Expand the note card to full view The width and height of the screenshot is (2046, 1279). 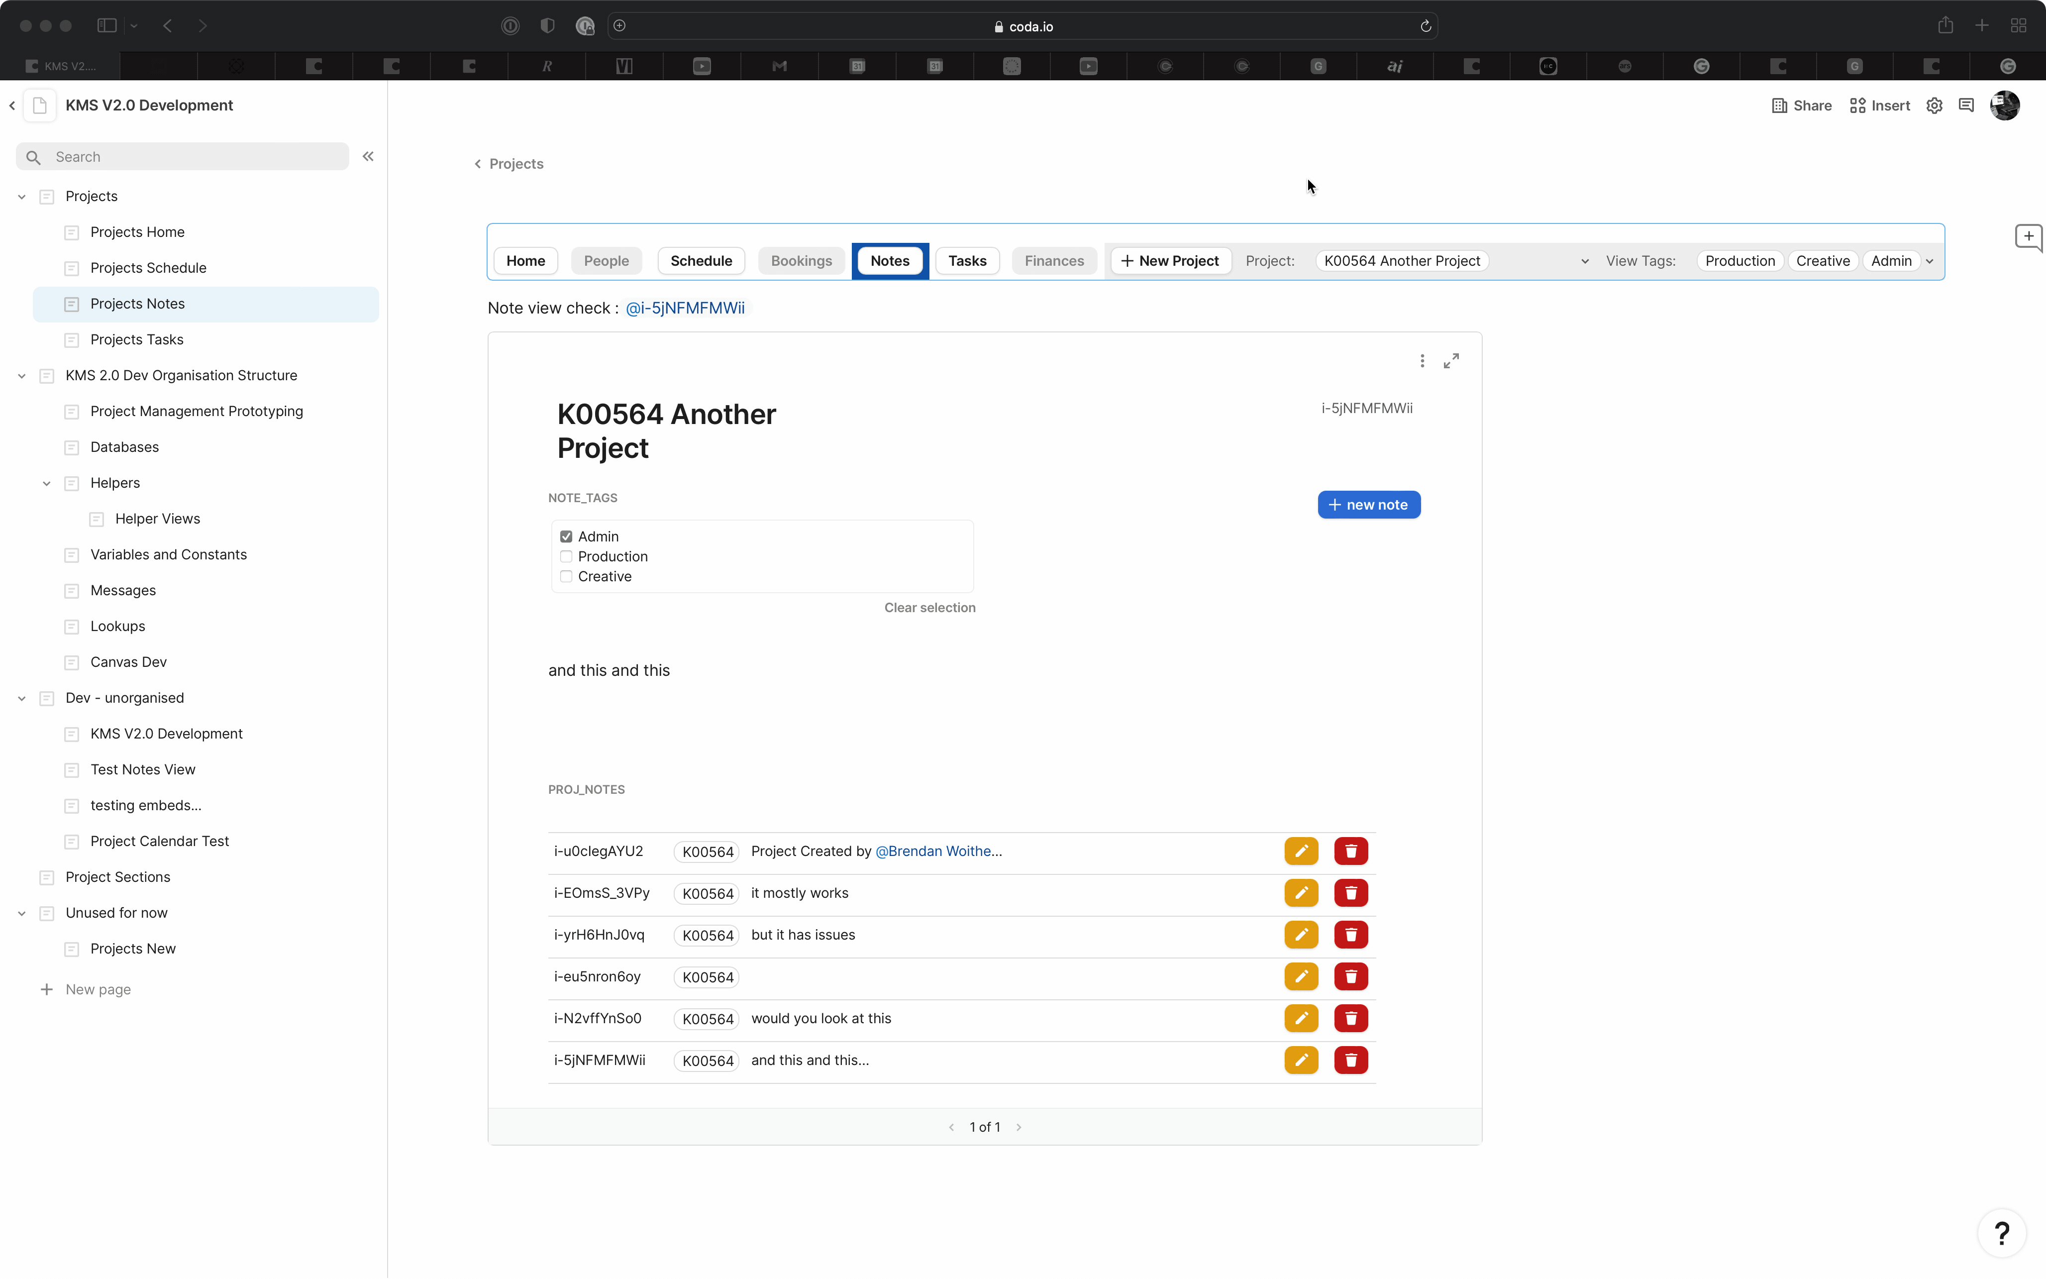pyautogui.click(x=1451, y=361)
